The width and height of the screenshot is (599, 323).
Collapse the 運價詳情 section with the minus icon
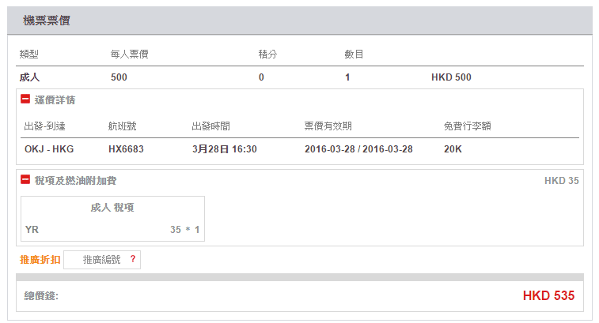pyautogui.click(x=25, y=100)
